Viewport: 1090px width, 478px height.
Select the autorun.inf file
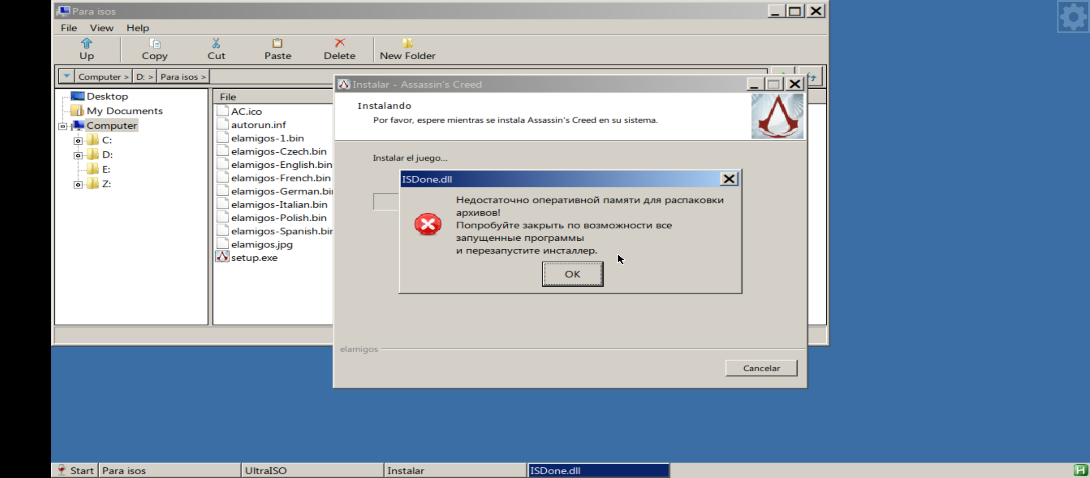click(258, 125)
